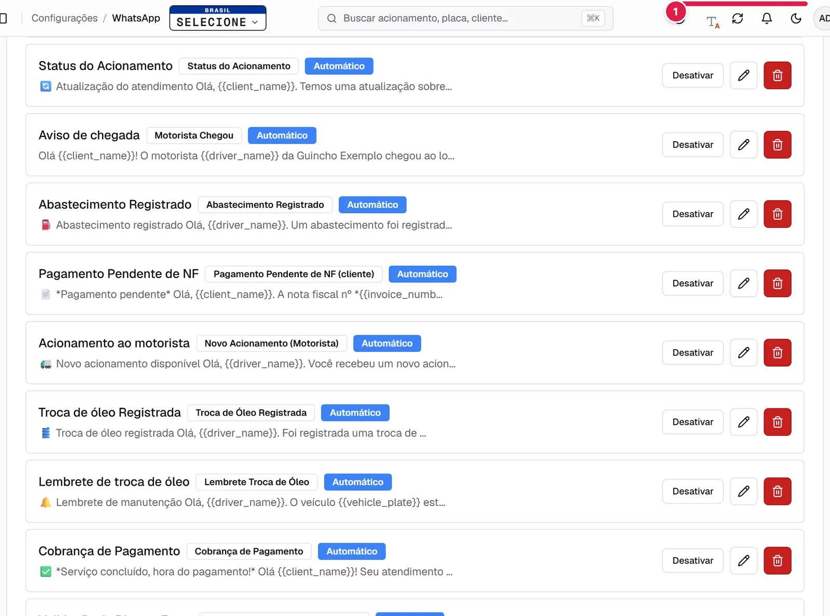Open the text size settings icon
The width and height of the screenshot is (830, 616).
point(713,22)
